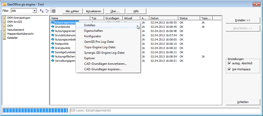Click the Grundstücke layer icon
263x116 pixels.
(53, 26)
